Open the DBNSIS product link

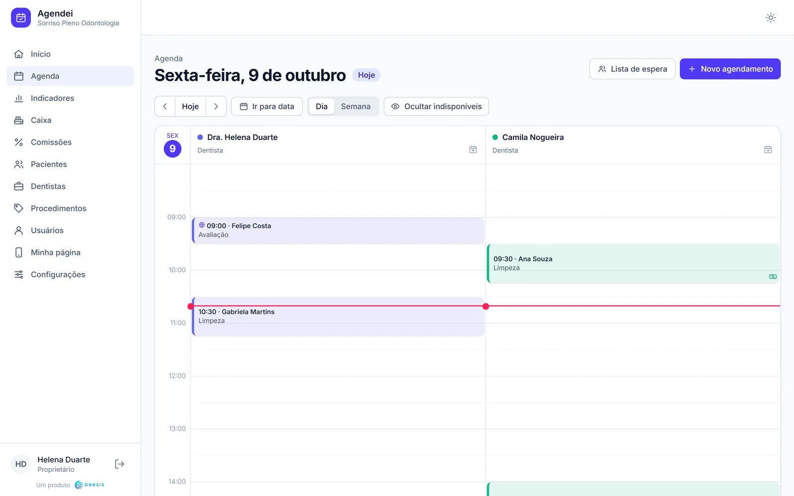(90, 485)
